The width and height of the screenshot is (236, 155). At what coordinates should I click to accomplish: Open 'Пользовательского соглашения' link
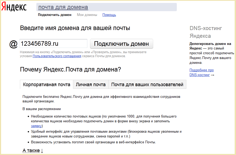pos(57,56)
